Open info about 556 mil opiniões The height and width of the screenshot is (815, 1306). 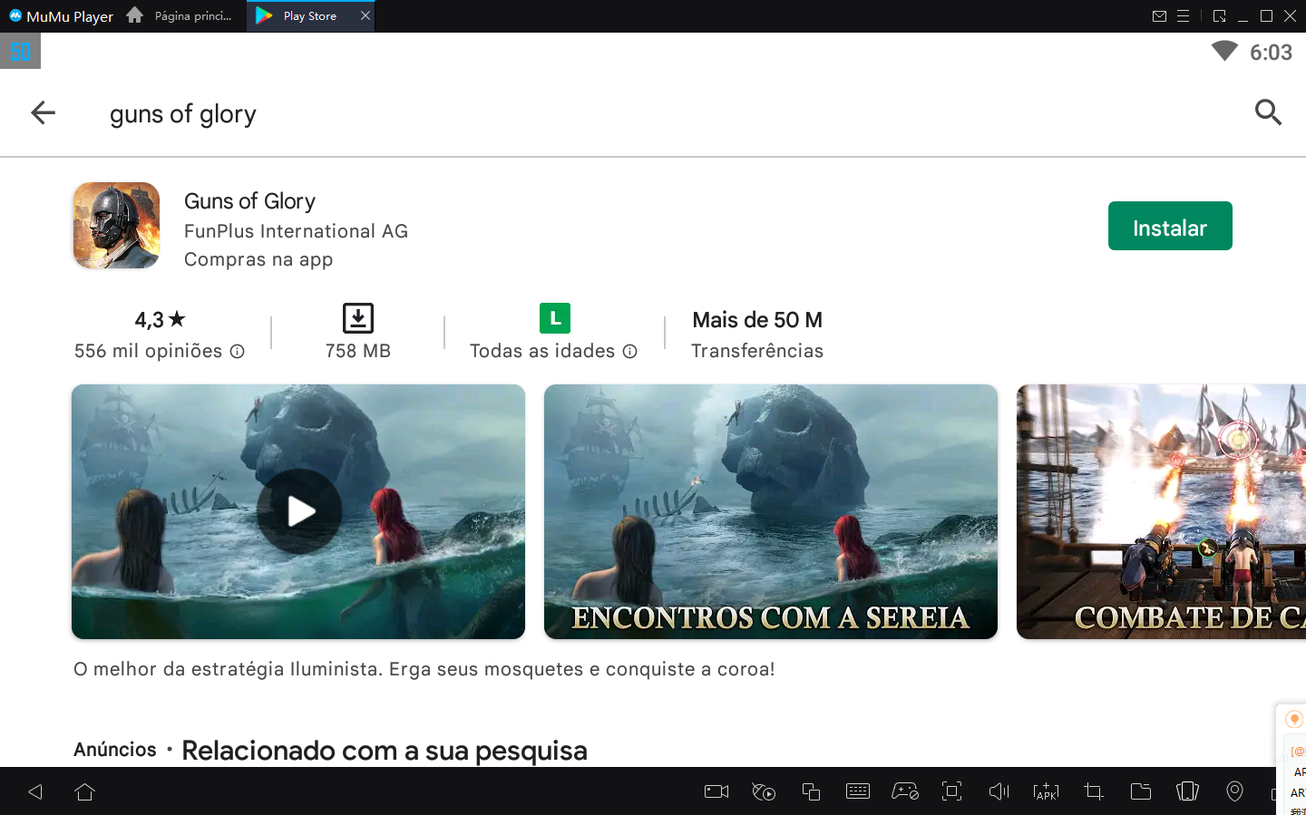point(237,351)
